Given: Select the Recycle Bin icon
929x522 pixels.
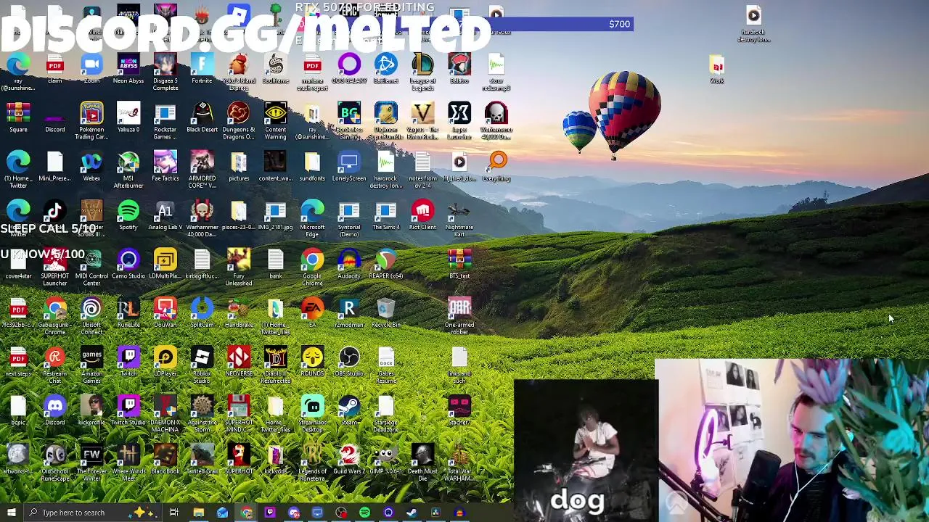Looking at the screenshot, I should coord(385,309).
